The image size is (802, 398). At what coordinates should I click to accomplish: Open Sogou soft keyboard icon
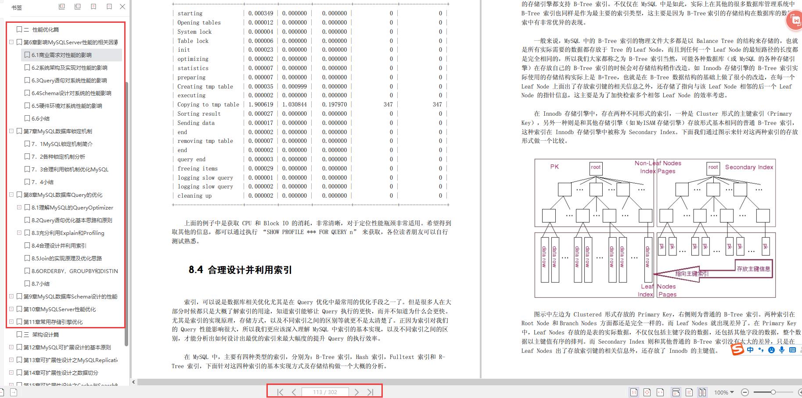(x=792, y=350)
